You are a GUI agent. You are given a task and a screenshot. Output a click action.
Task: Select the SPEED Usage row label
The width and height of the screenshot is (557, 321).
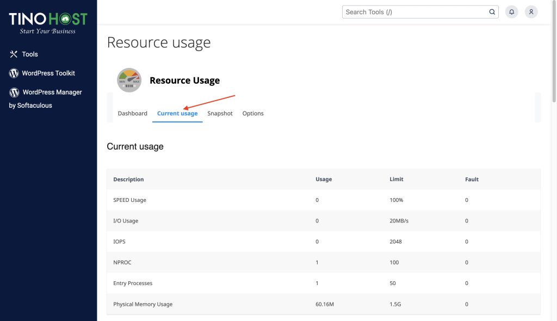(129, 200)
